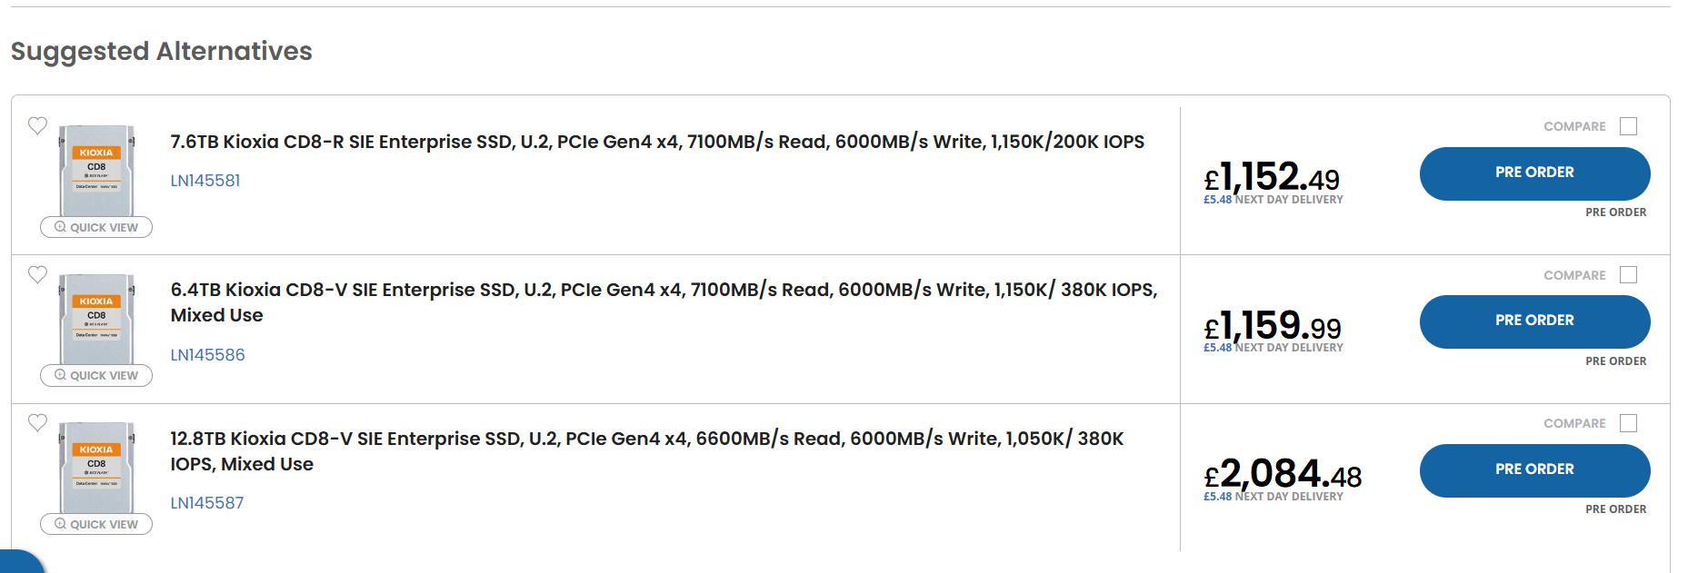Favourite the 7.6TB Kioxia CD8-R heart icon
Screen dimensions: 1698x573
37,125
